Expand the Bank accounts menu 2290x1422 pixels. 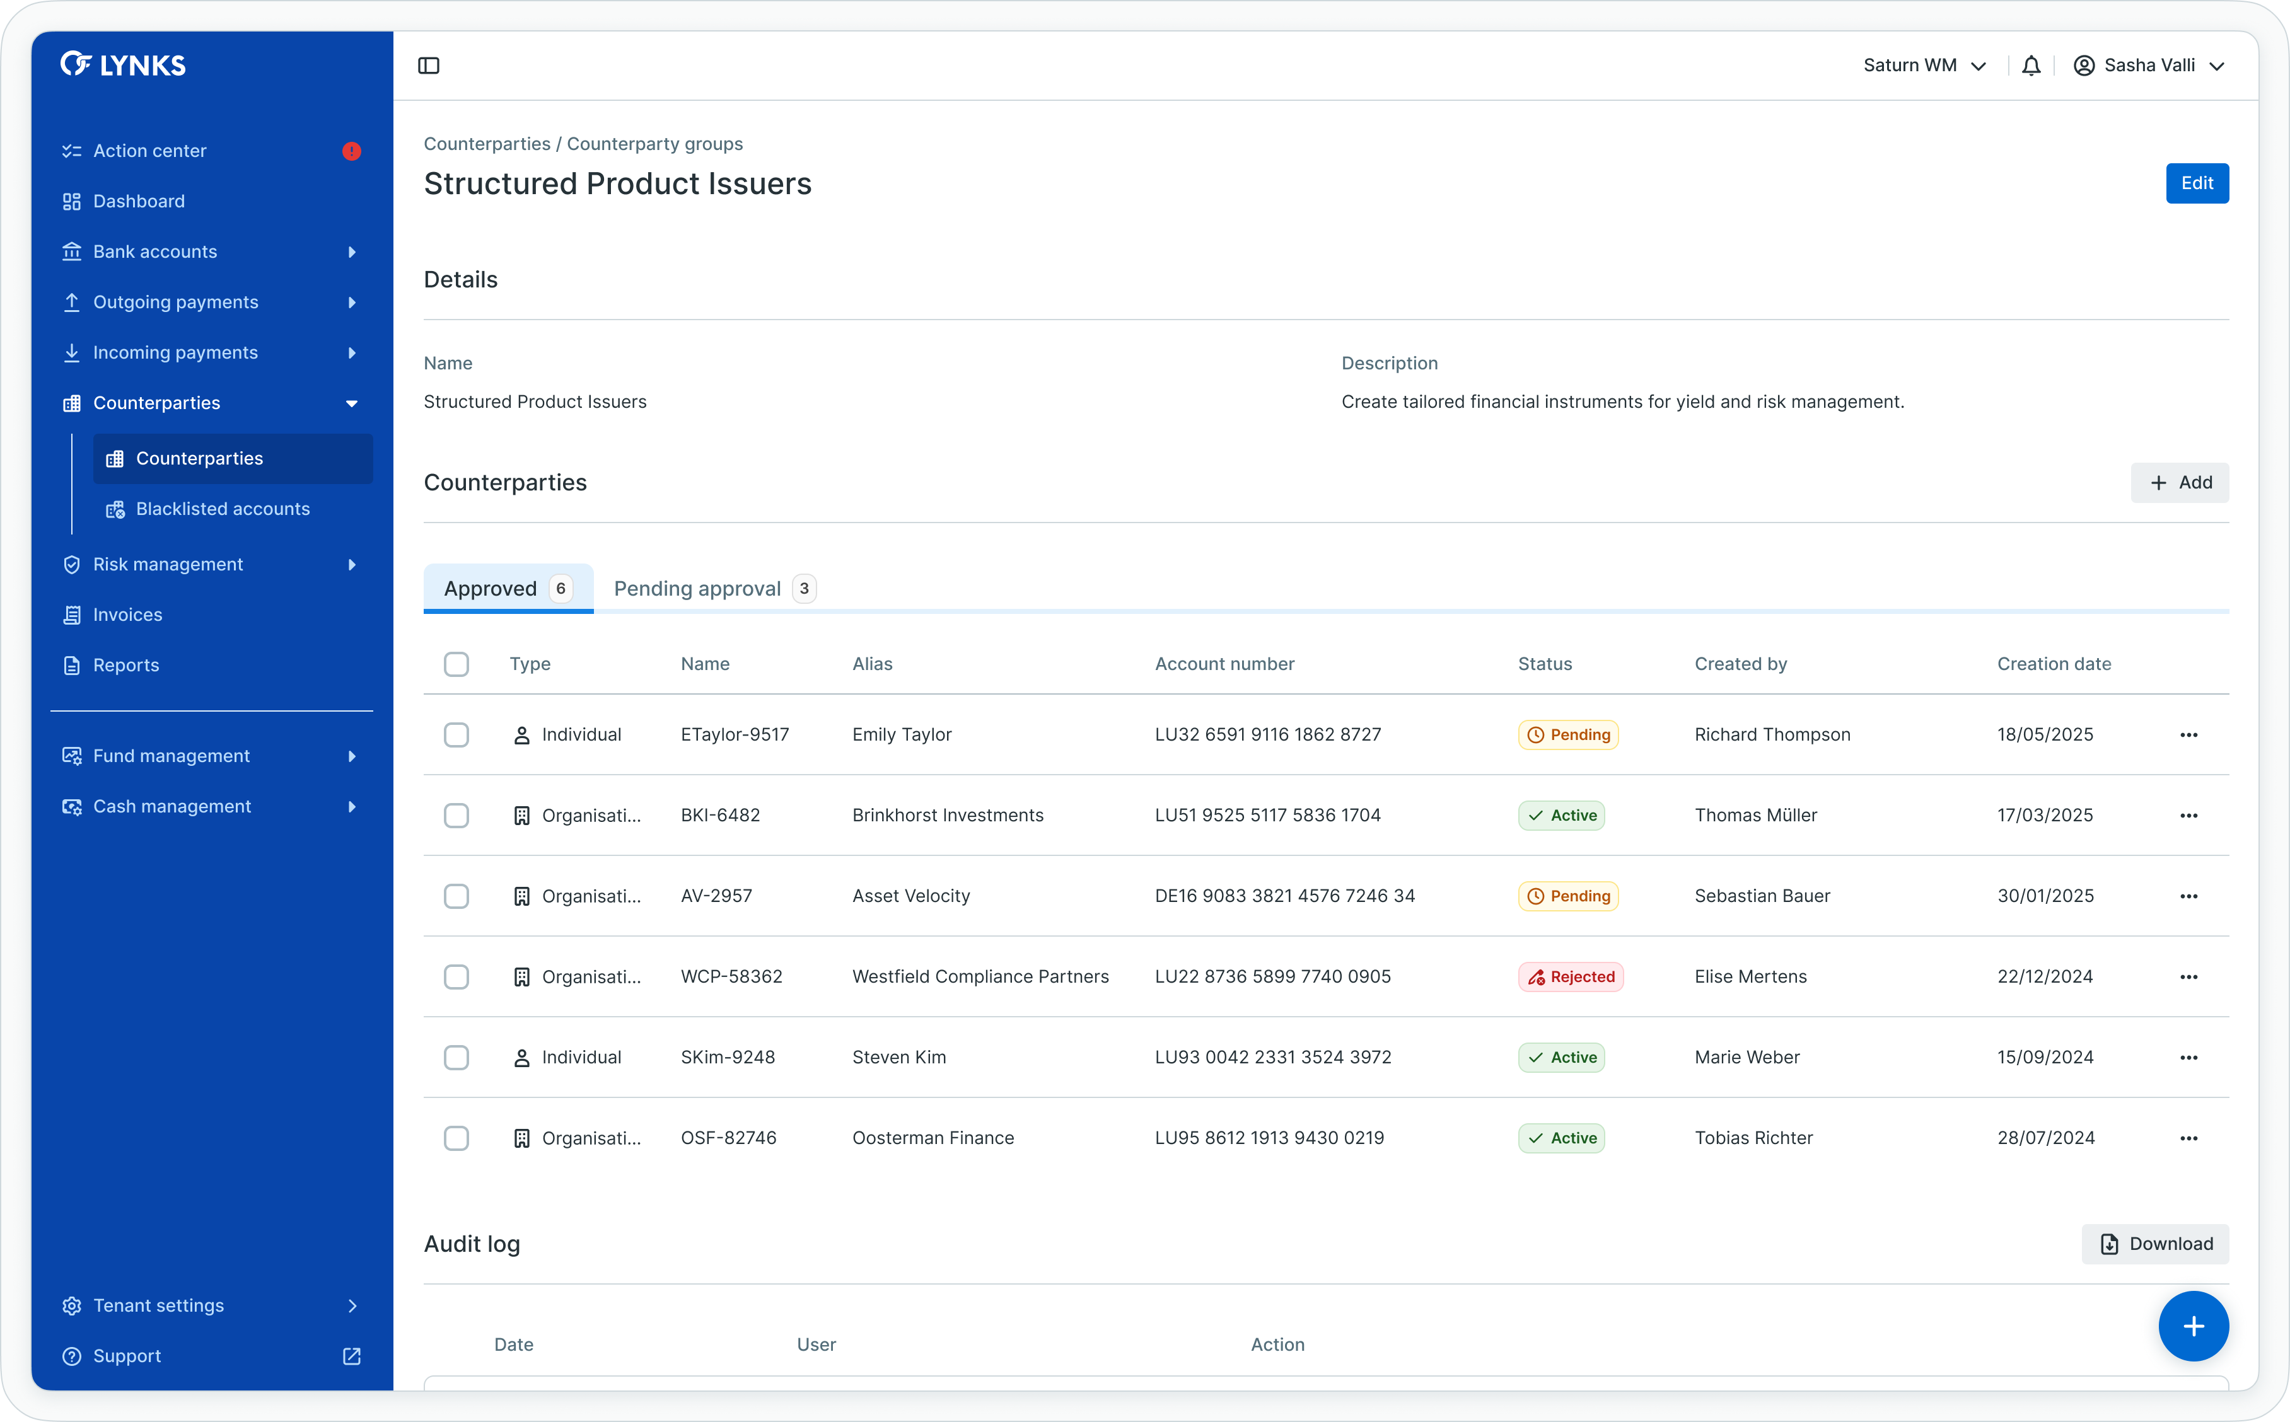click(x=155, y=252)
